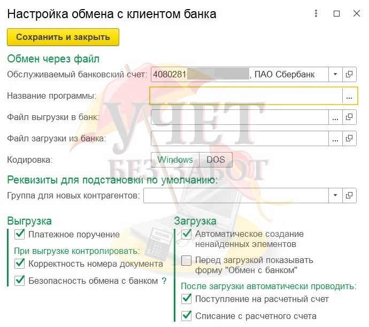Click the Реквизиты для подстановки по умолчанию heading
This screenshot has height=327, width=369.
(112, 180)
